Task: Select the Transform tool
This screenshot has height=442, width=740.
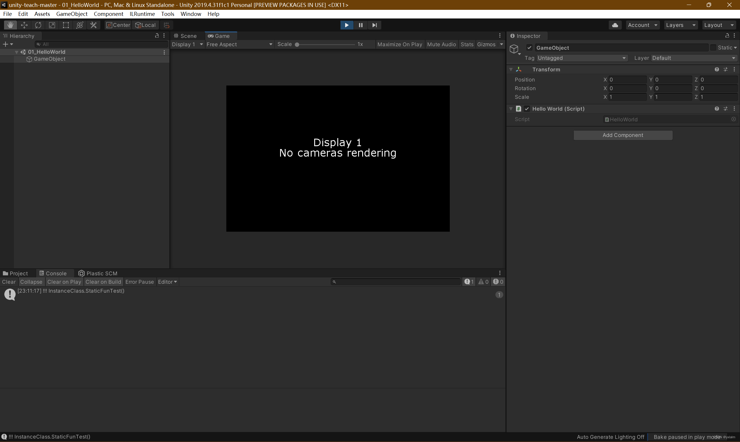Action: click(79, 25)
